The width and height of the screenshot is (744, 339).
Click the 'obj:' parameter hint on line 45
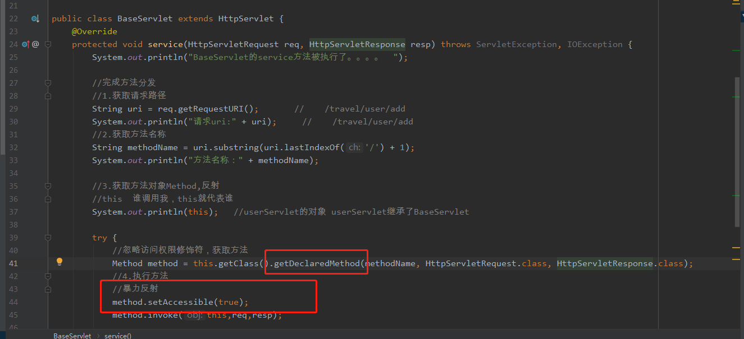193,315
